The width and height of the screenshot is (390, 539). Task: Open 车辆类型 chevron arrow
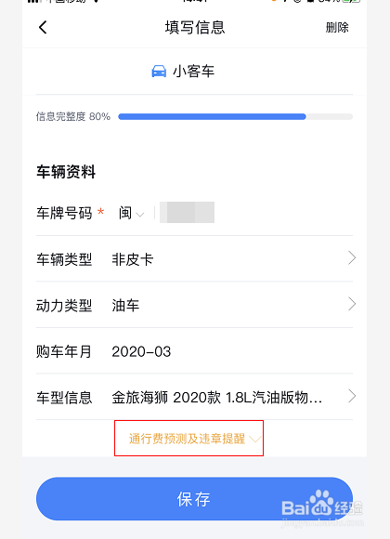pyautogui.click(x=352, y=257)
